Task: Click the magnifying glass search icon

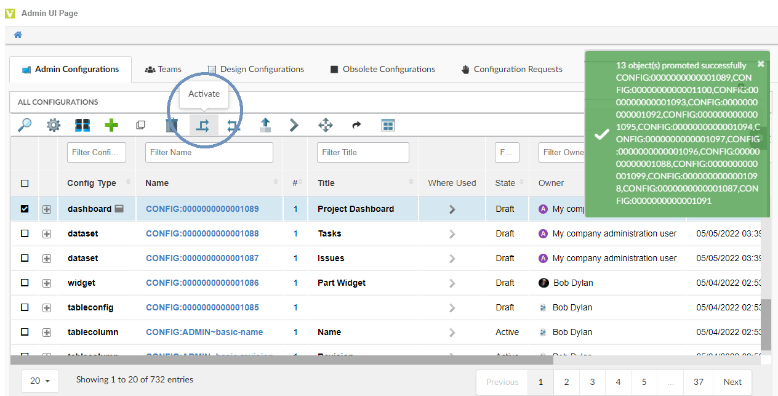Action: coord(25,126)
